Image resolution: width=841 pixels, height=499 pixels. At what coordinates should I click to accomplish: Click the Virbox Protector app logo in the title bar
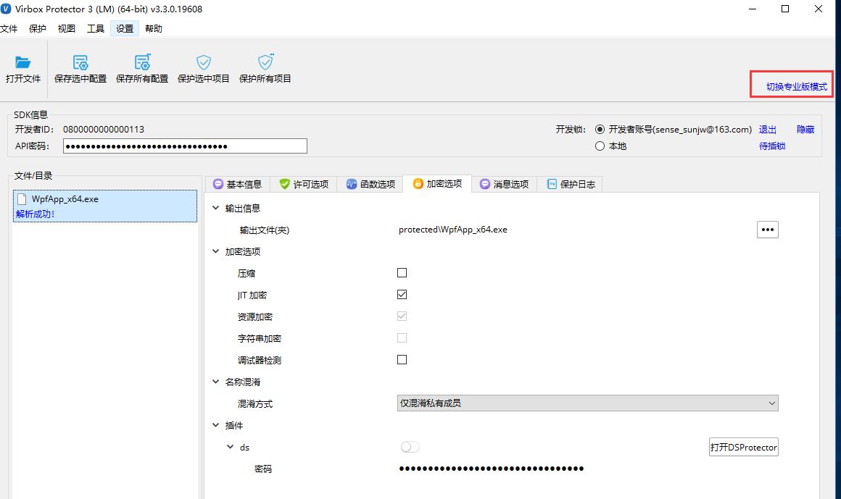coord(6,9)
